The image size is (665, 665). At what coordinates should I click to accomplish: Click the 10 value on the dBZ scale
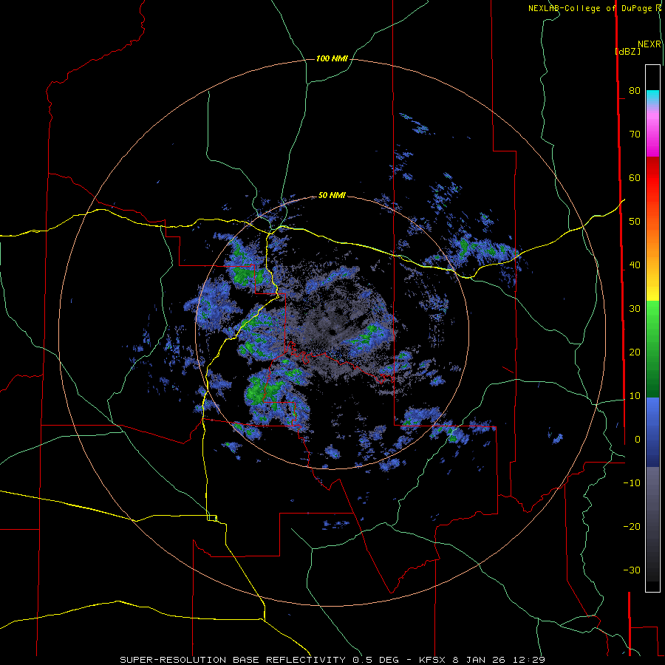(x=635, y=396)
